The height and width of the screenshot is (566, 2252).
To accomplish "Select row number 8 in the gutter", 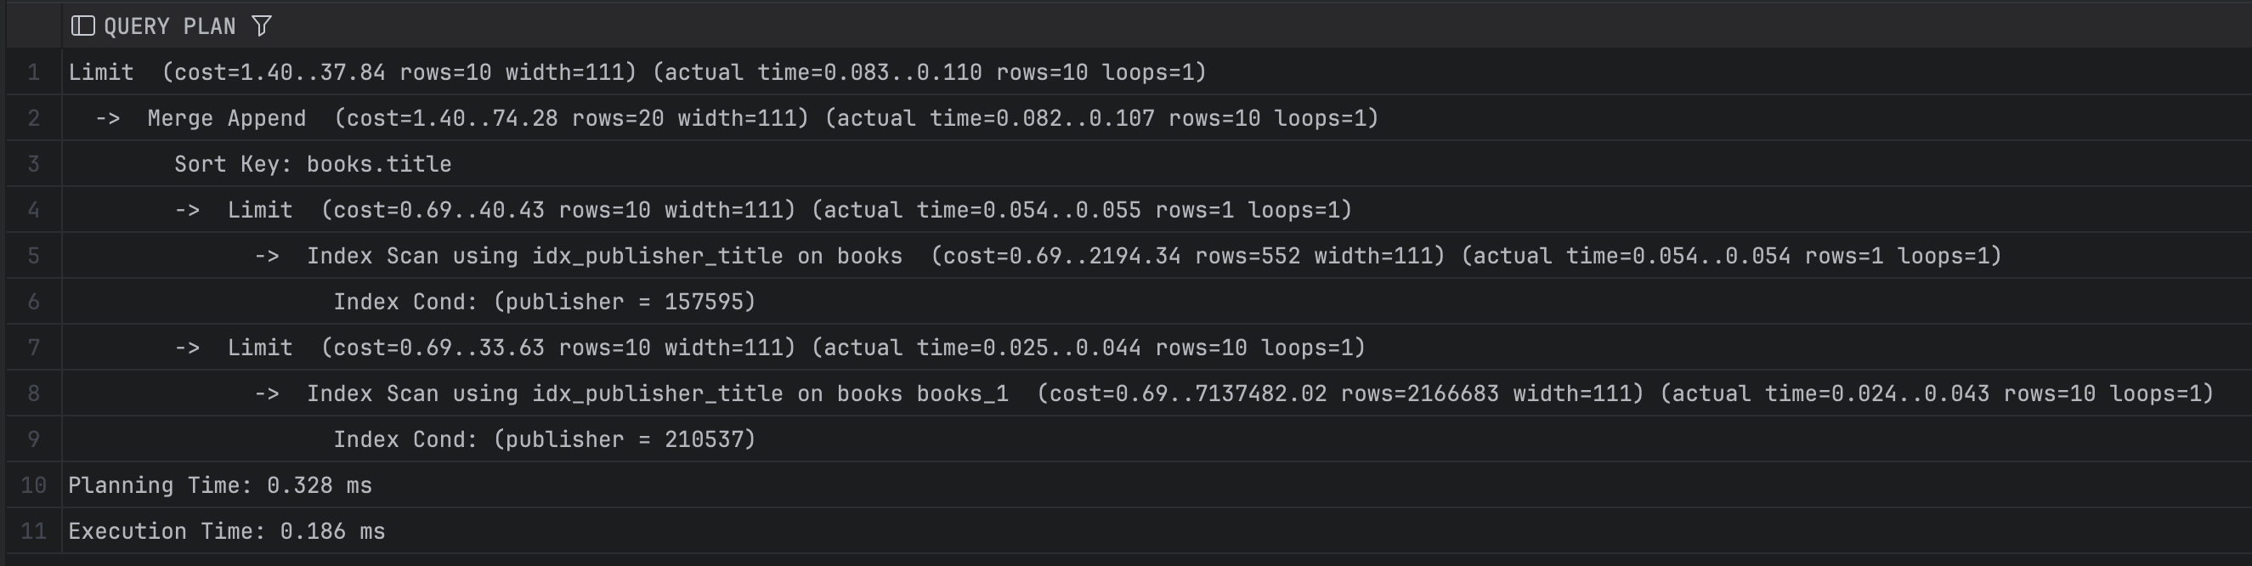I will coord(34,393).
